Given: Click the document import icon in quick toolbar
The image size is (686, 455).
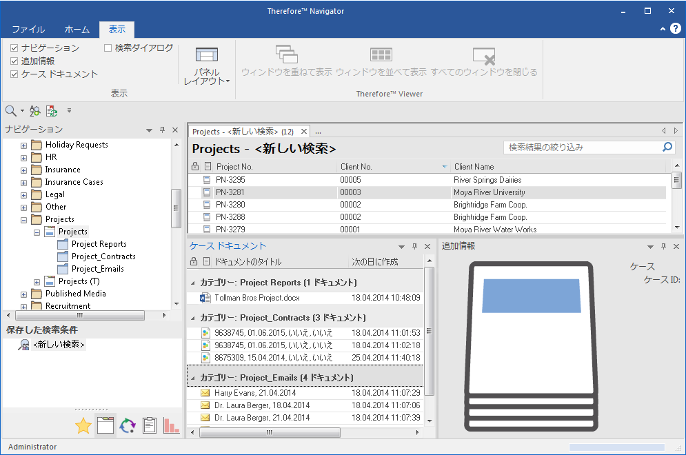Looking at the screenshot, I should point(52,111).
